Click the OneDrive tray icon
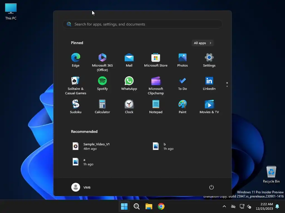285x213 pixels. [233, 206]
